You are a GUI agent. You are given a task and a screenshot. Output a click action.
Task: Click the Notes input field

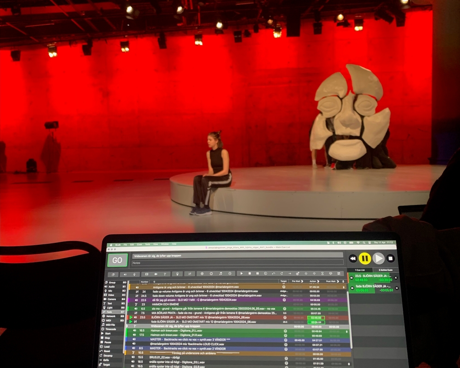coord(237,263)
